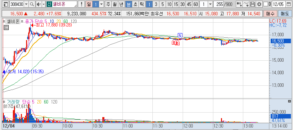Image resolution: width=293 pixels, height=130 pixels.
Task: Click the 255 candle count input field
Action: pos(219,4)
